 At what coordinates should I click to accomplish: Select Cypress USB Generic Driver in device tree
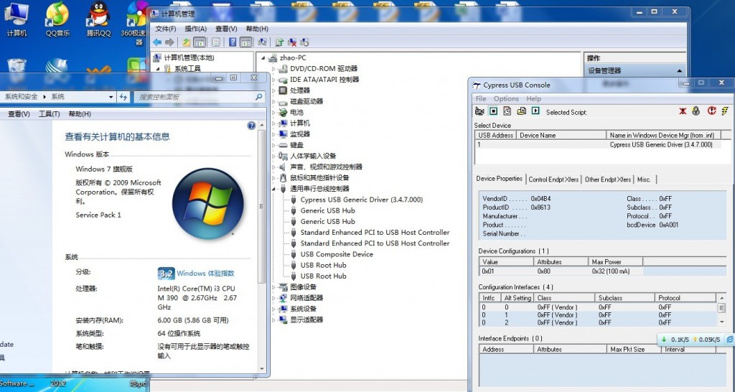point(361,200)
